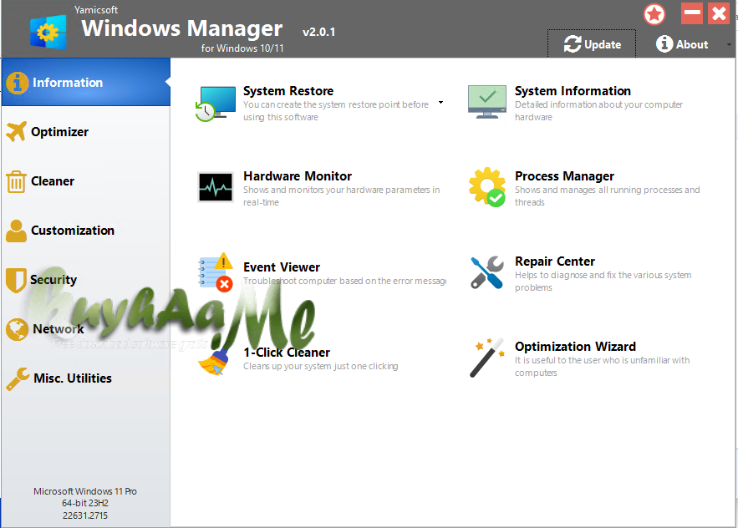Click the Update button label

click(x=603, y=45)
